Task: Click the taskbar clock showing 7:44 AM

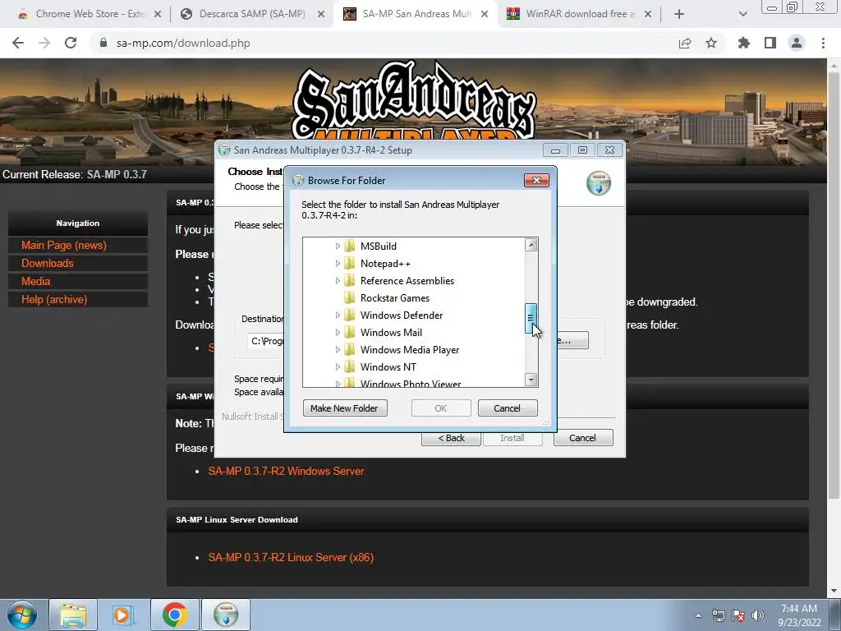Action: [799, 615]
